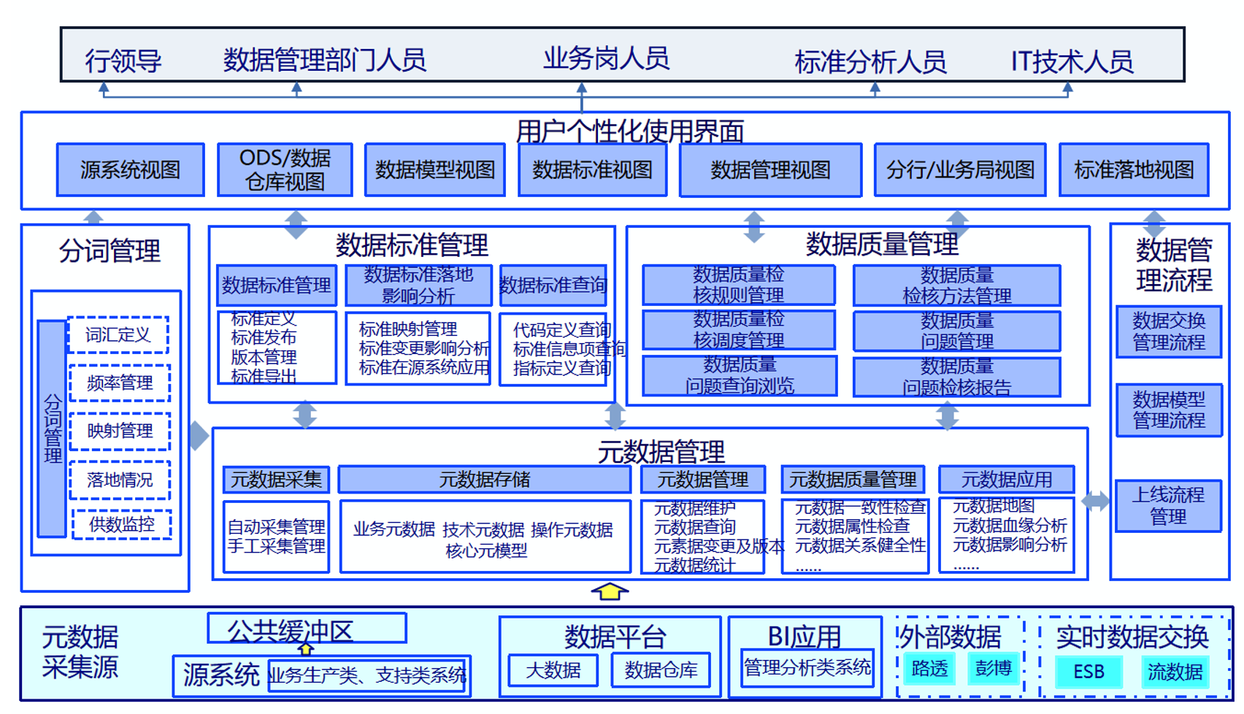The width and height of the screenshot is (1244, 714).
Task: Click the 数据质量问题管理 box
Action: point(956,331)
